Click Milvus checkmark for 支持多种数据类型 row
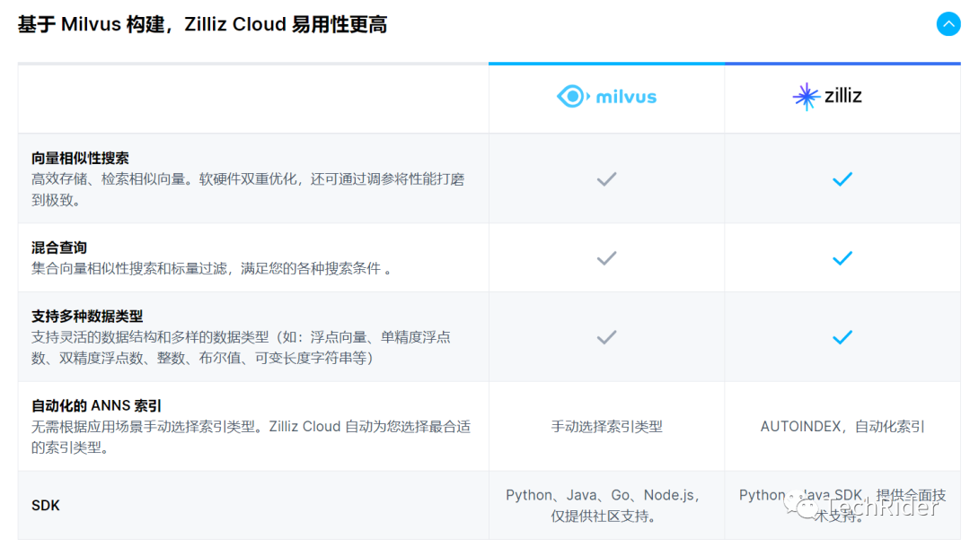The width and height of the screenshot is (970, 547). (606, 337)
